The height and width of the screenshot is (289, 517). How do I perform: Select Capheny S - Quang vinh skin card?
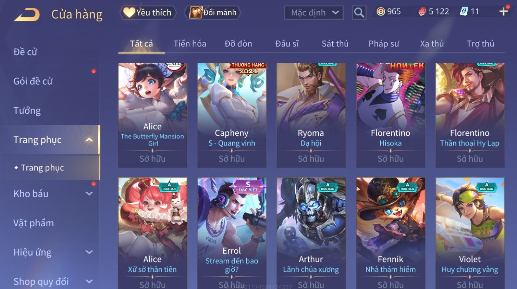point(232,115)
